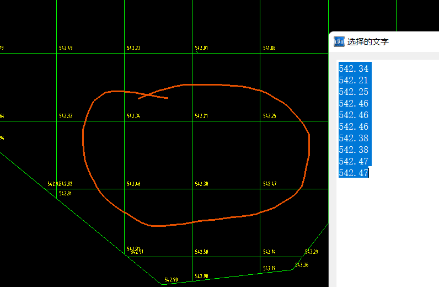Viewport: 439px width, 287px height.
Task: Select the 542.98 elevation label on the drawing
Action: [201, 277]
